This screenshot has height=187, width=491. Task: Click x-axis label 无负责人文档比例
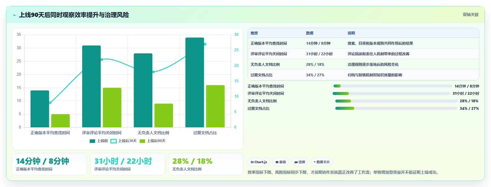(153, 133)
